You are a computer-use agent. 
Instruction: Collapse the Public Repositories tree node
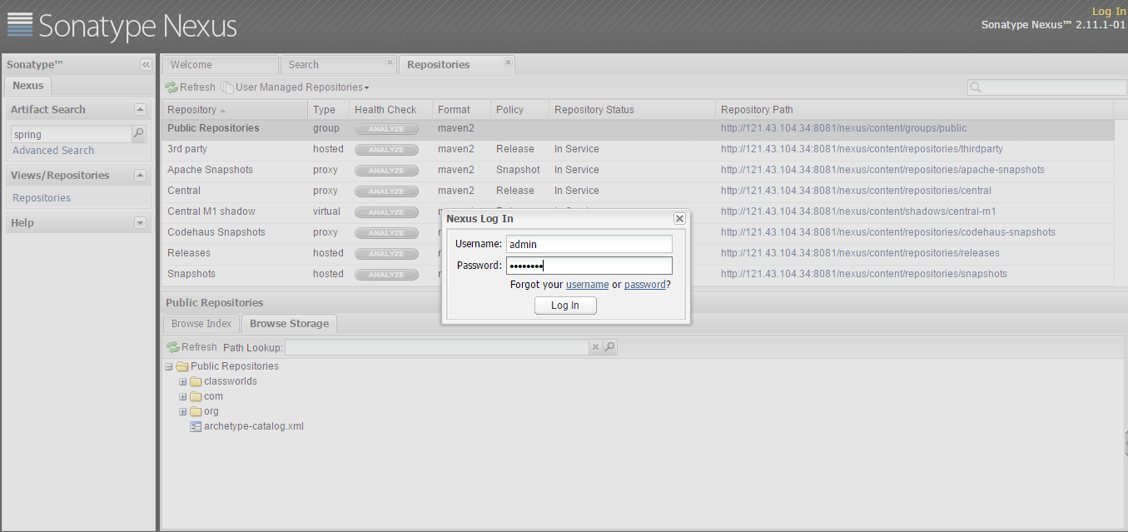pos(169,366)
